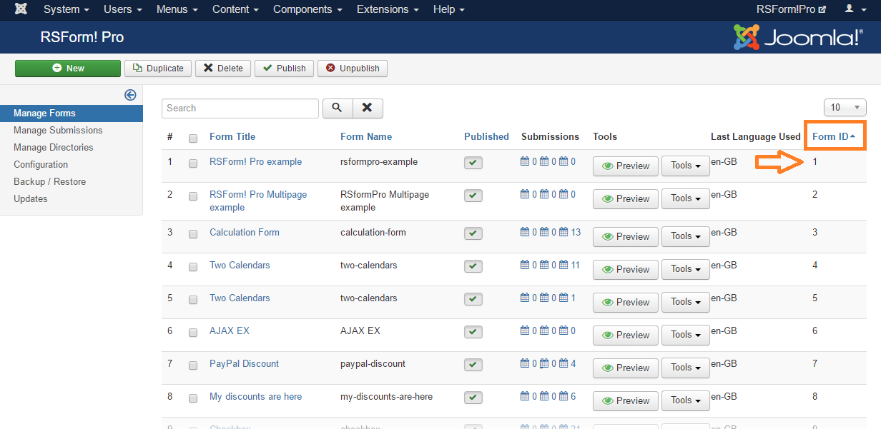881x429 pixels.
Task: Open the My discounts are here title link
Action: 255,396
